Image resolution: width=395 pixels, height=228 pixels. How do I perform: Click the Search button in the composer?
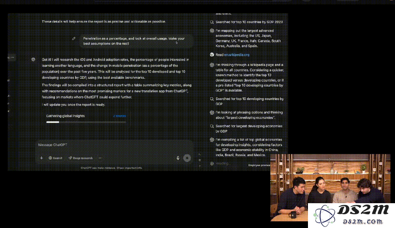(x=56, y=158)
